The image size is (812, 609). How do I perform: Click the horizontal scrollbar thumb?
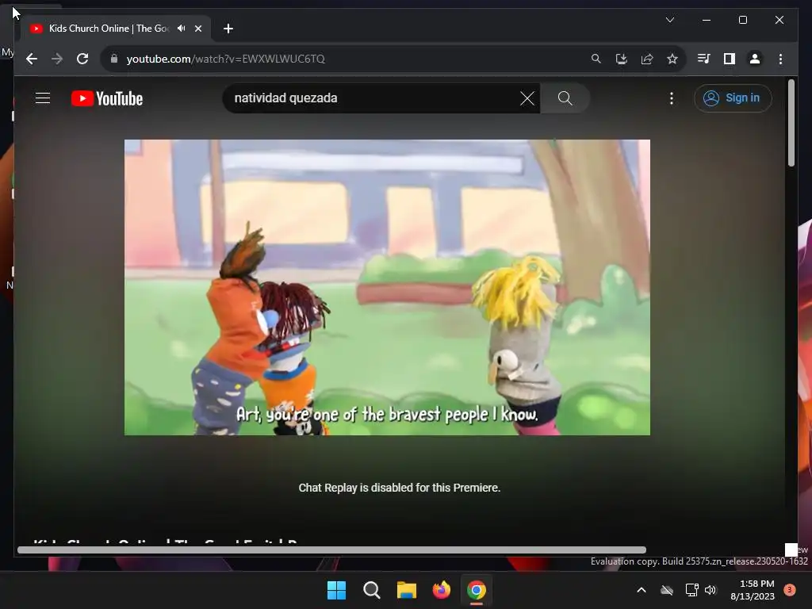(x=331, y=550)
